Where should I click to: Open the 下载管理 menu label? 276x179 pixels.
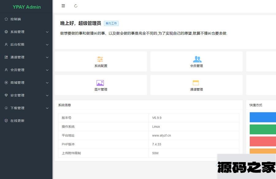17,108
